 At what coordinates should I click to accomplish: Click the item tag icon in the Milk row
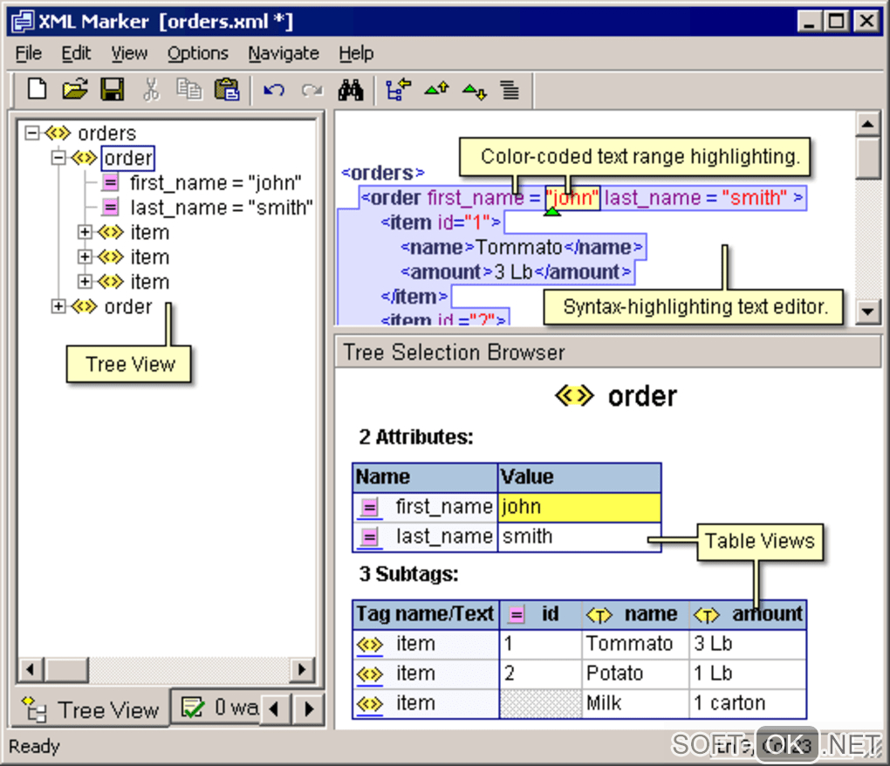pyautogui.click(x=369, y=703)
